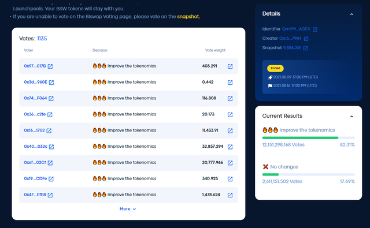The width and height of the screenshot is (370, 228).
Task: Open external link icon beside voter 0x97...017B
Action: 50,66
